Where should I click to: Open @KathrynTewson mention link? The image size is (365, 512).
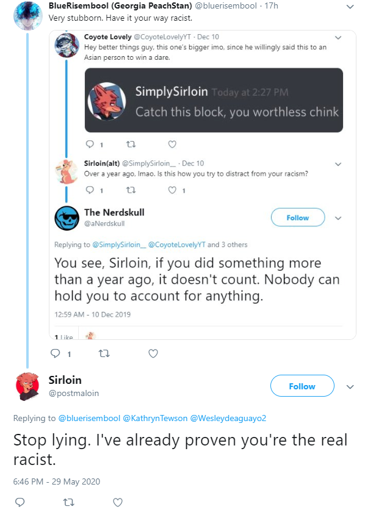155,418
